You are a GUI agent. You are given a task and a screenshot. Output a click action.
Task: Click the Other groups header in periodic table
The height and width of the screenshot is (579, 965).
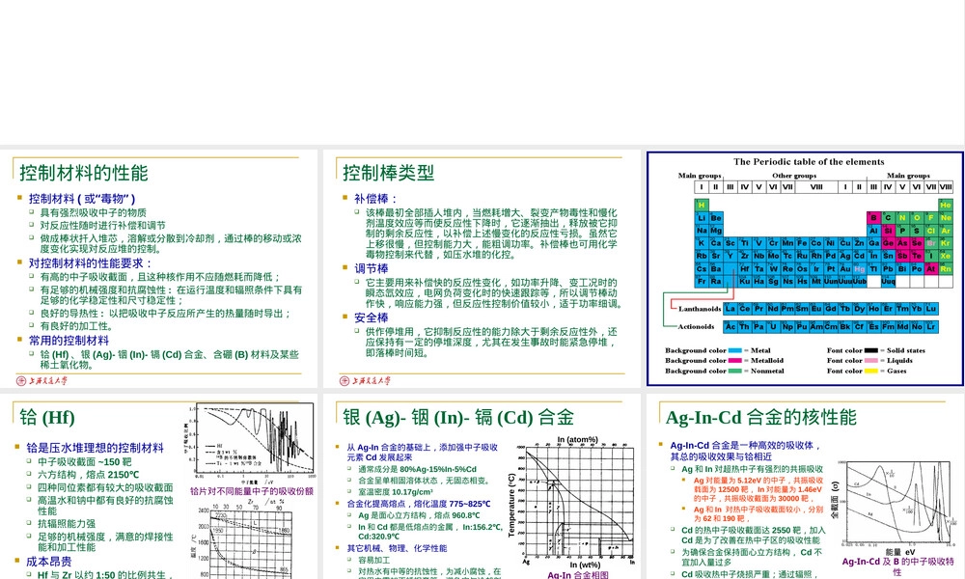(794, 176)
